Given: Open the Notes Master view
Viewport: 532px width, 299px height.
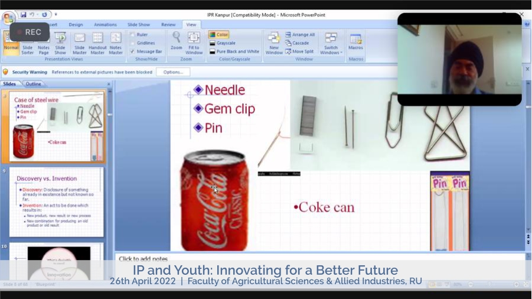Looking at the screenshot, I should click(115, 44).
